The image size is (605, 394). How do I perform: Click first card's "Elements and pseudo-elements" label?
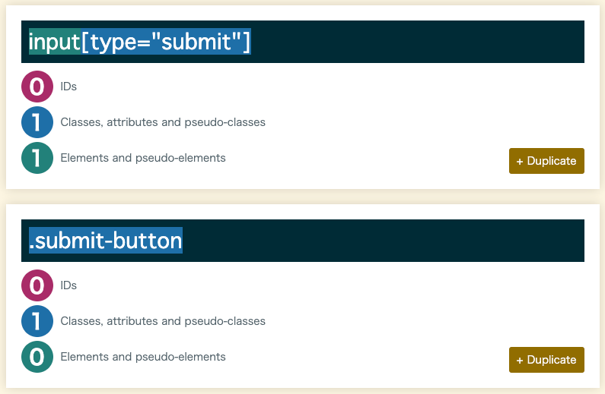pyautogui.click(x=143, y=158)
